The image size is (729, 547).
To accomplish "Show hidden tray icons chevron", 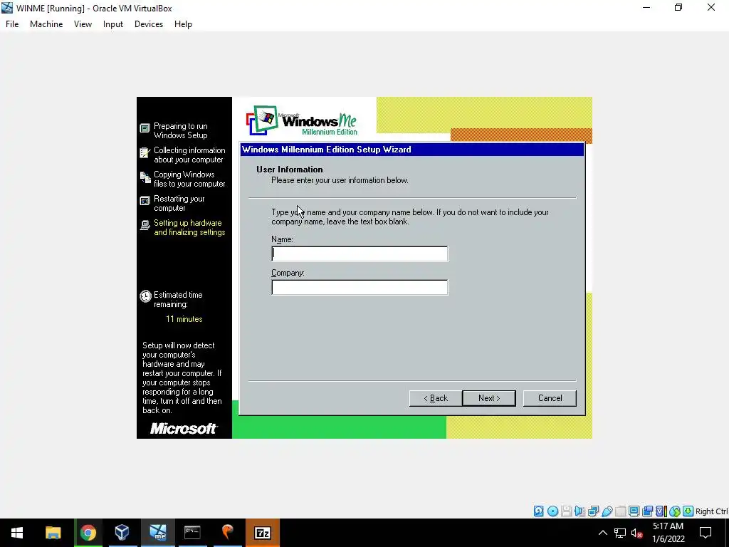I will [602, 533].
